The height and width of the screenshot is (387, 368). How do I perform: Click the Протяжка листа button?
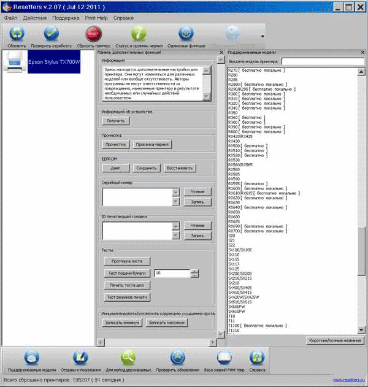coord(127,261)
